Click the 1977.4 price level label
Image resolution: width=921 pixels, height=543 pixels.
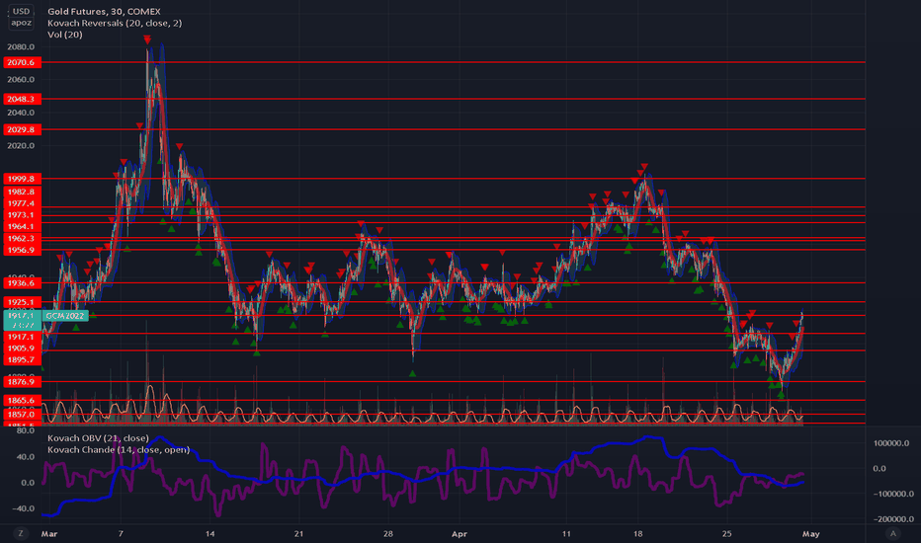[x=21, y=203]
